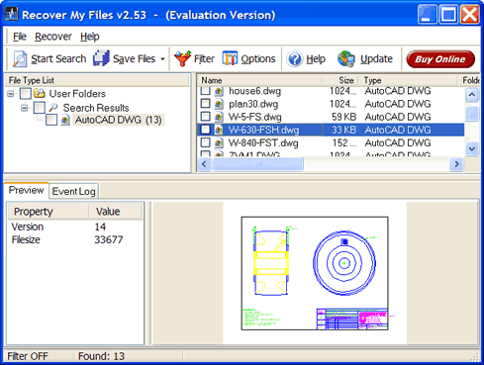484x365 pixels.
Task: Click the Filter OFF status text
Action: (28, 356)
